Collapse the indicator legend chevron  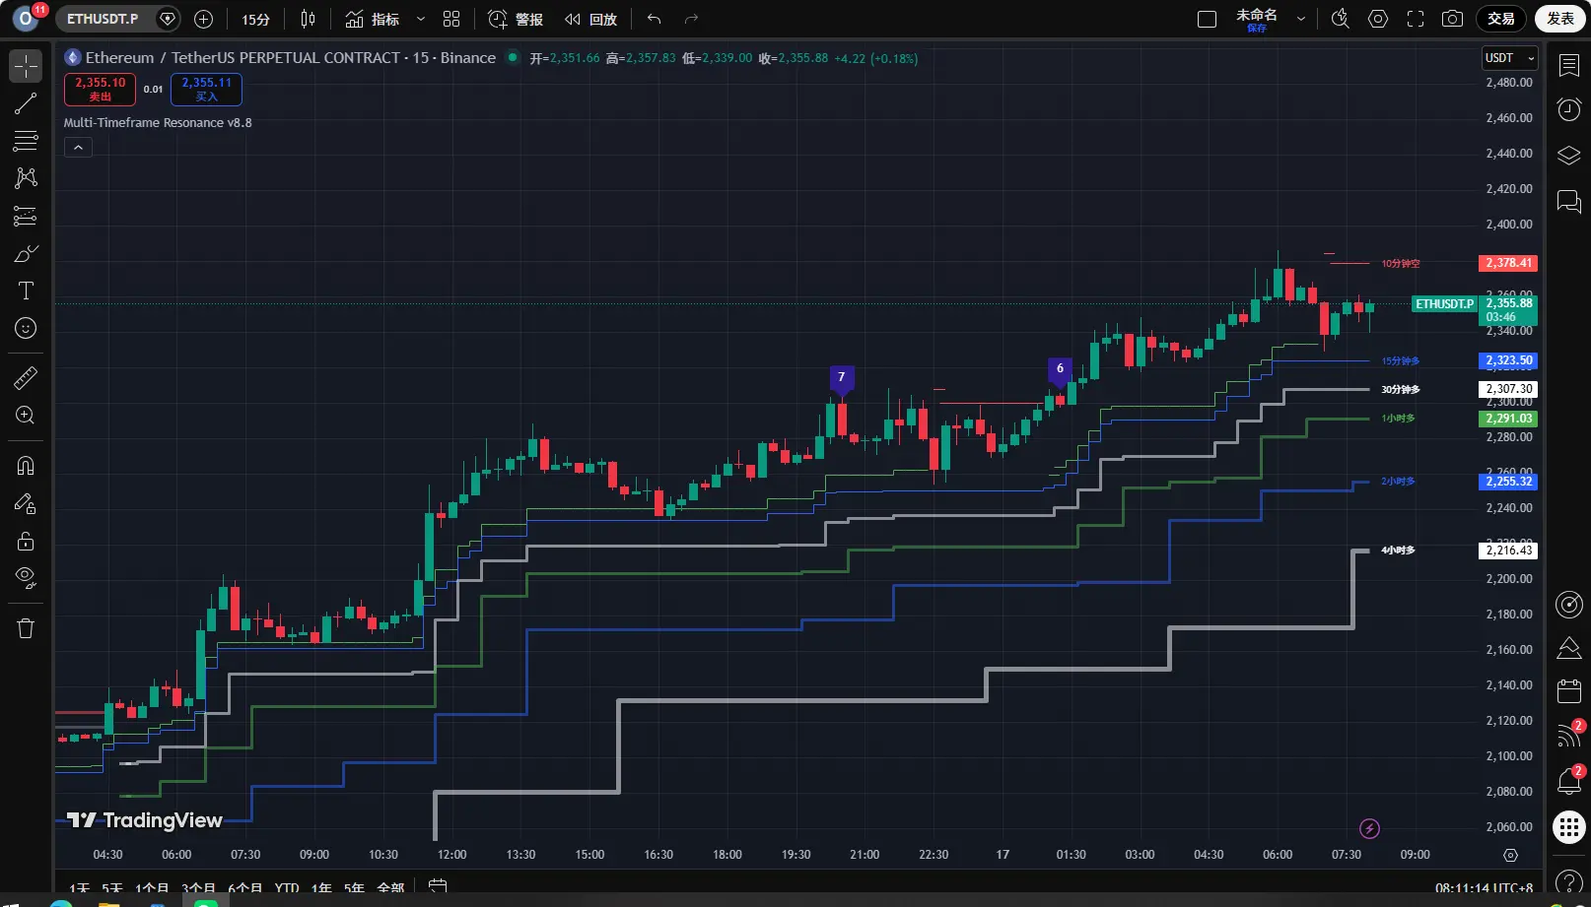pyautogui.click(x=78, y=147)
